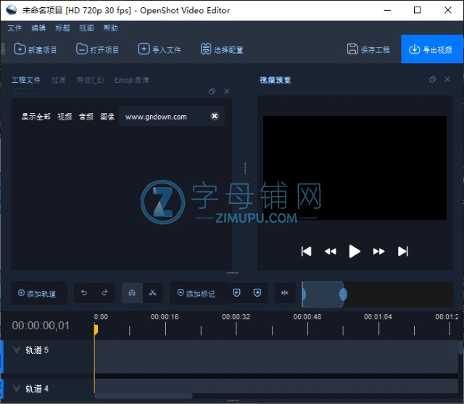Click the fast forward button
This screenshot has height=404, width=464.
pyautogui.click(x=378, y=252)
